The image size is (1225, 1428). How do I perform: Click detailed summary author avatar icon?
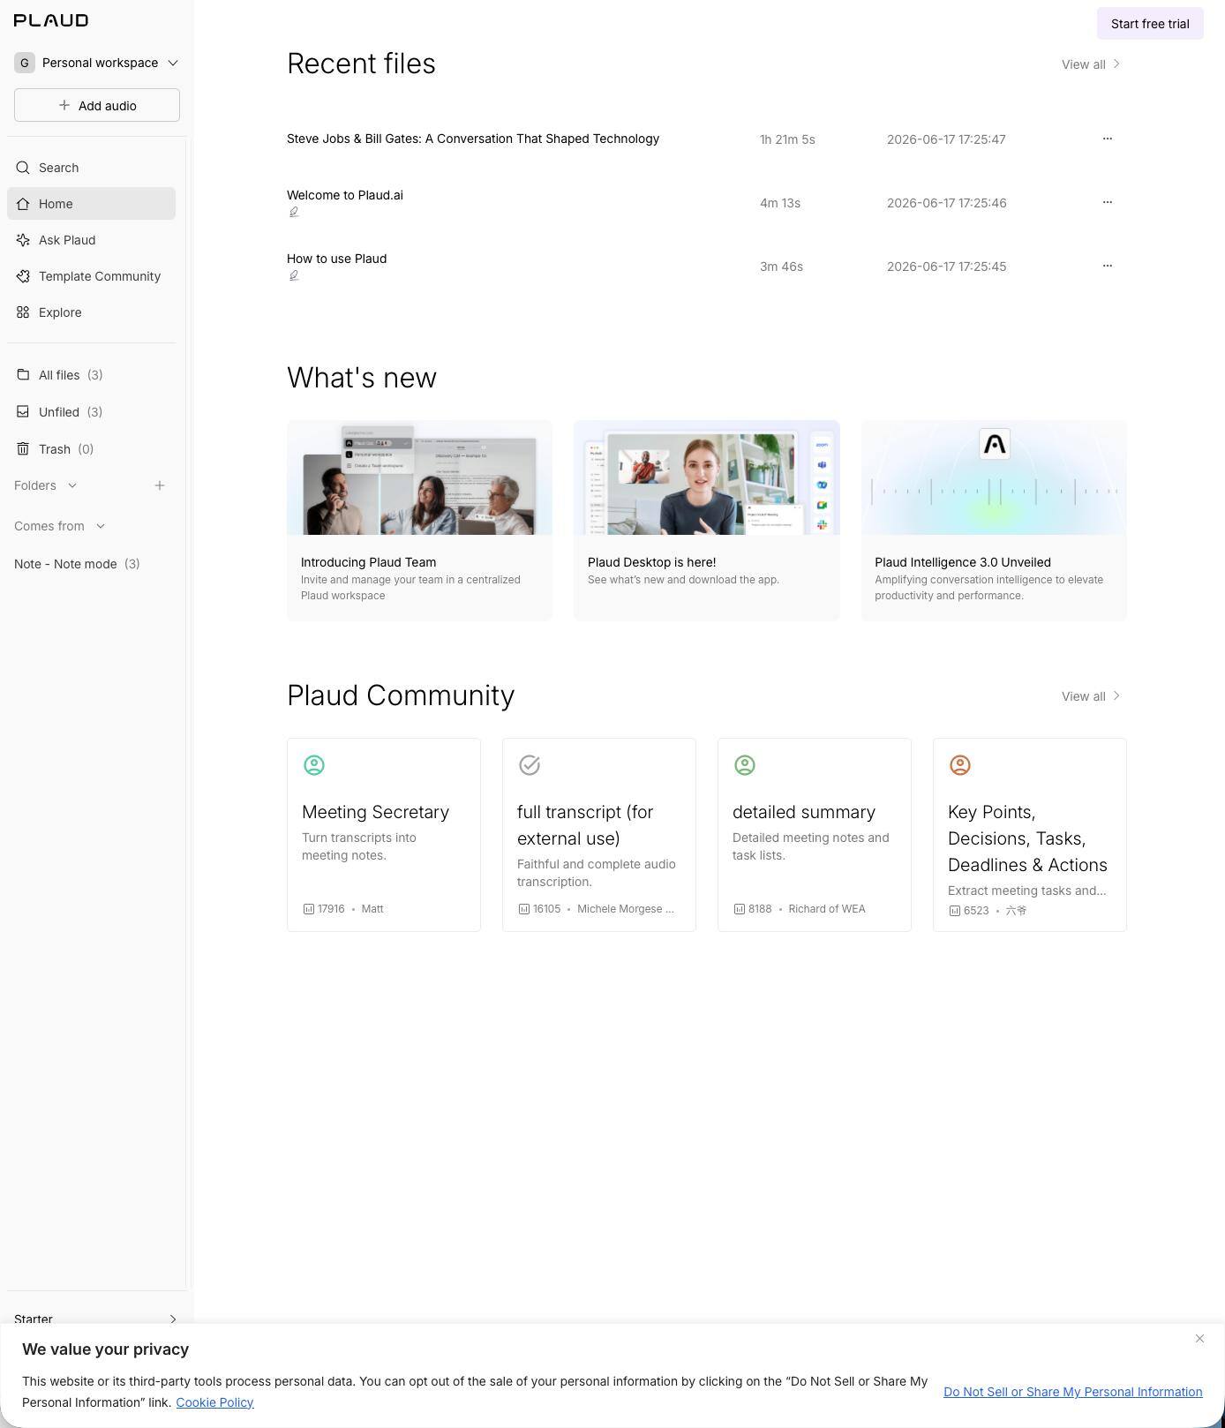[745, 765]
